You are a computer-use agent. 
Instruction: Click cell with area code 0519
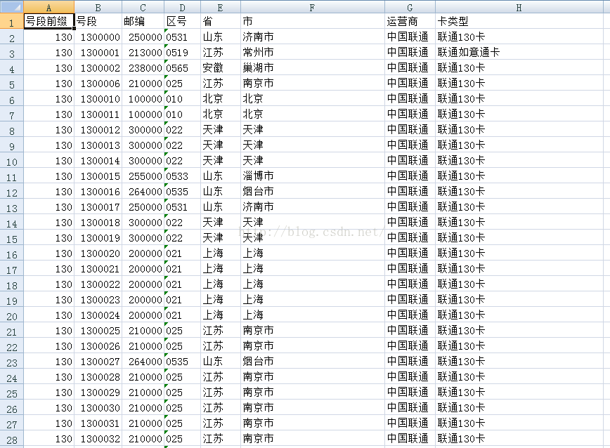[x=183, y=53]
